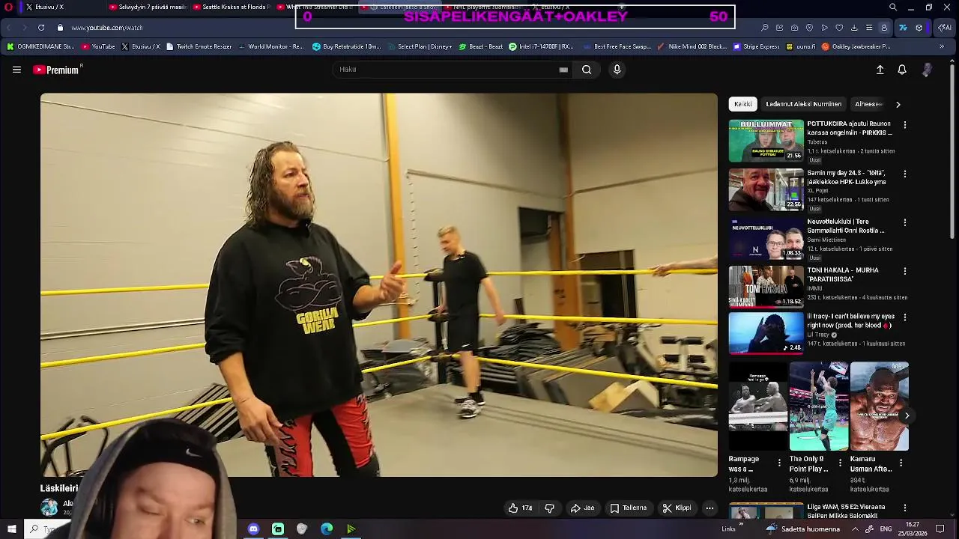Open the Samin my day video thumbnail

[x=766, y=189]
